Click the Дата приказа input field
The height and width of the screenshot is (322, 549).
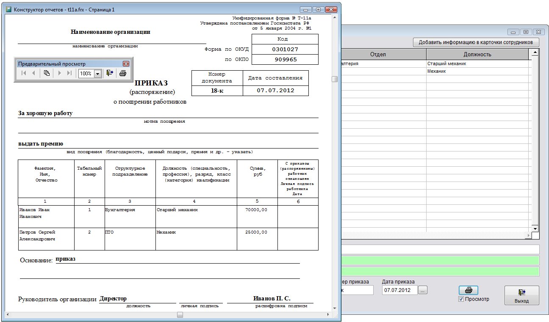point(399,290)
